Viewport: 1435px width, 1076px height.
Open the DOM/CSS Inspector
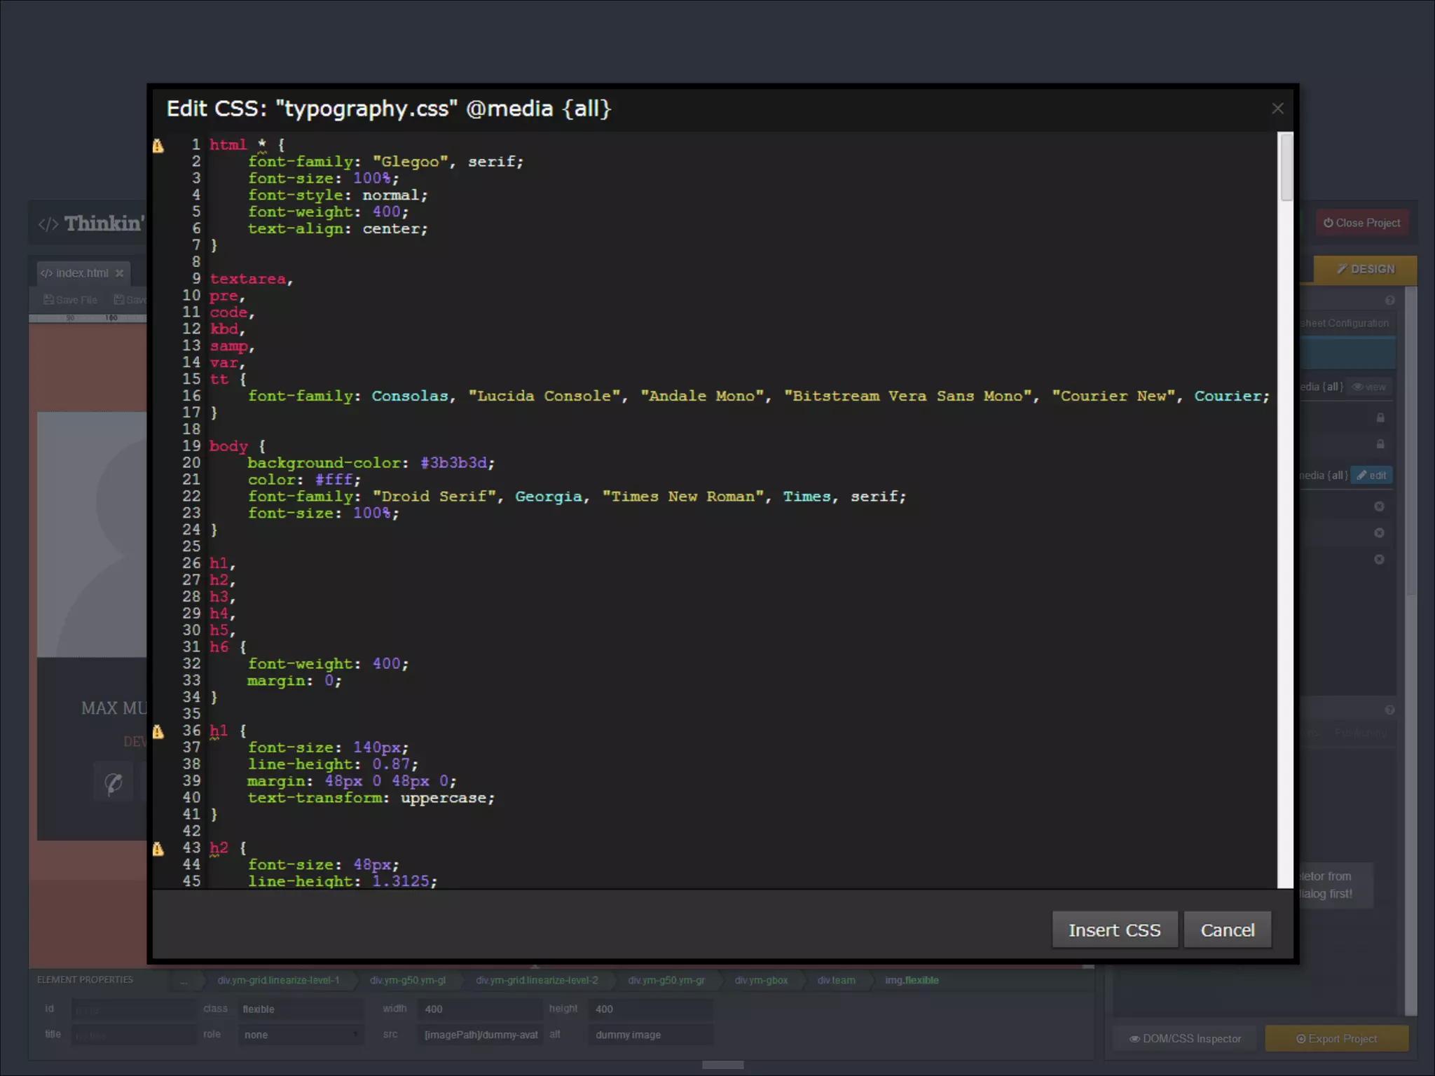click(x=1185, y=1038)
